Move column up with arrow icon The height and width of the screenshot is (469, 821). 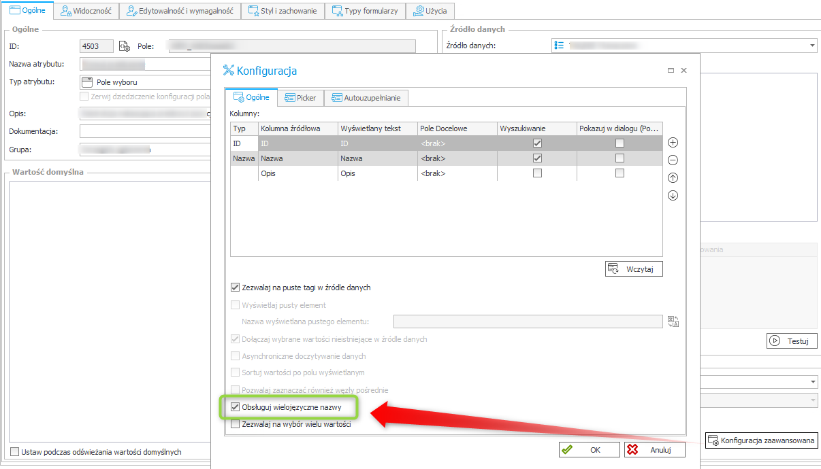point(673,178)
